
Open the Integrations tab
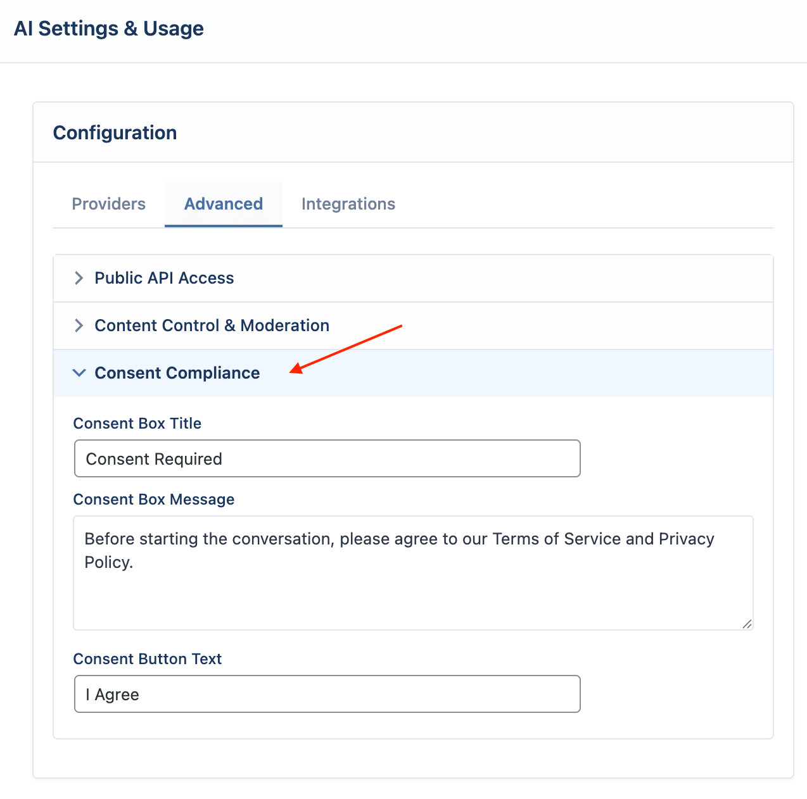click(348, 204)
